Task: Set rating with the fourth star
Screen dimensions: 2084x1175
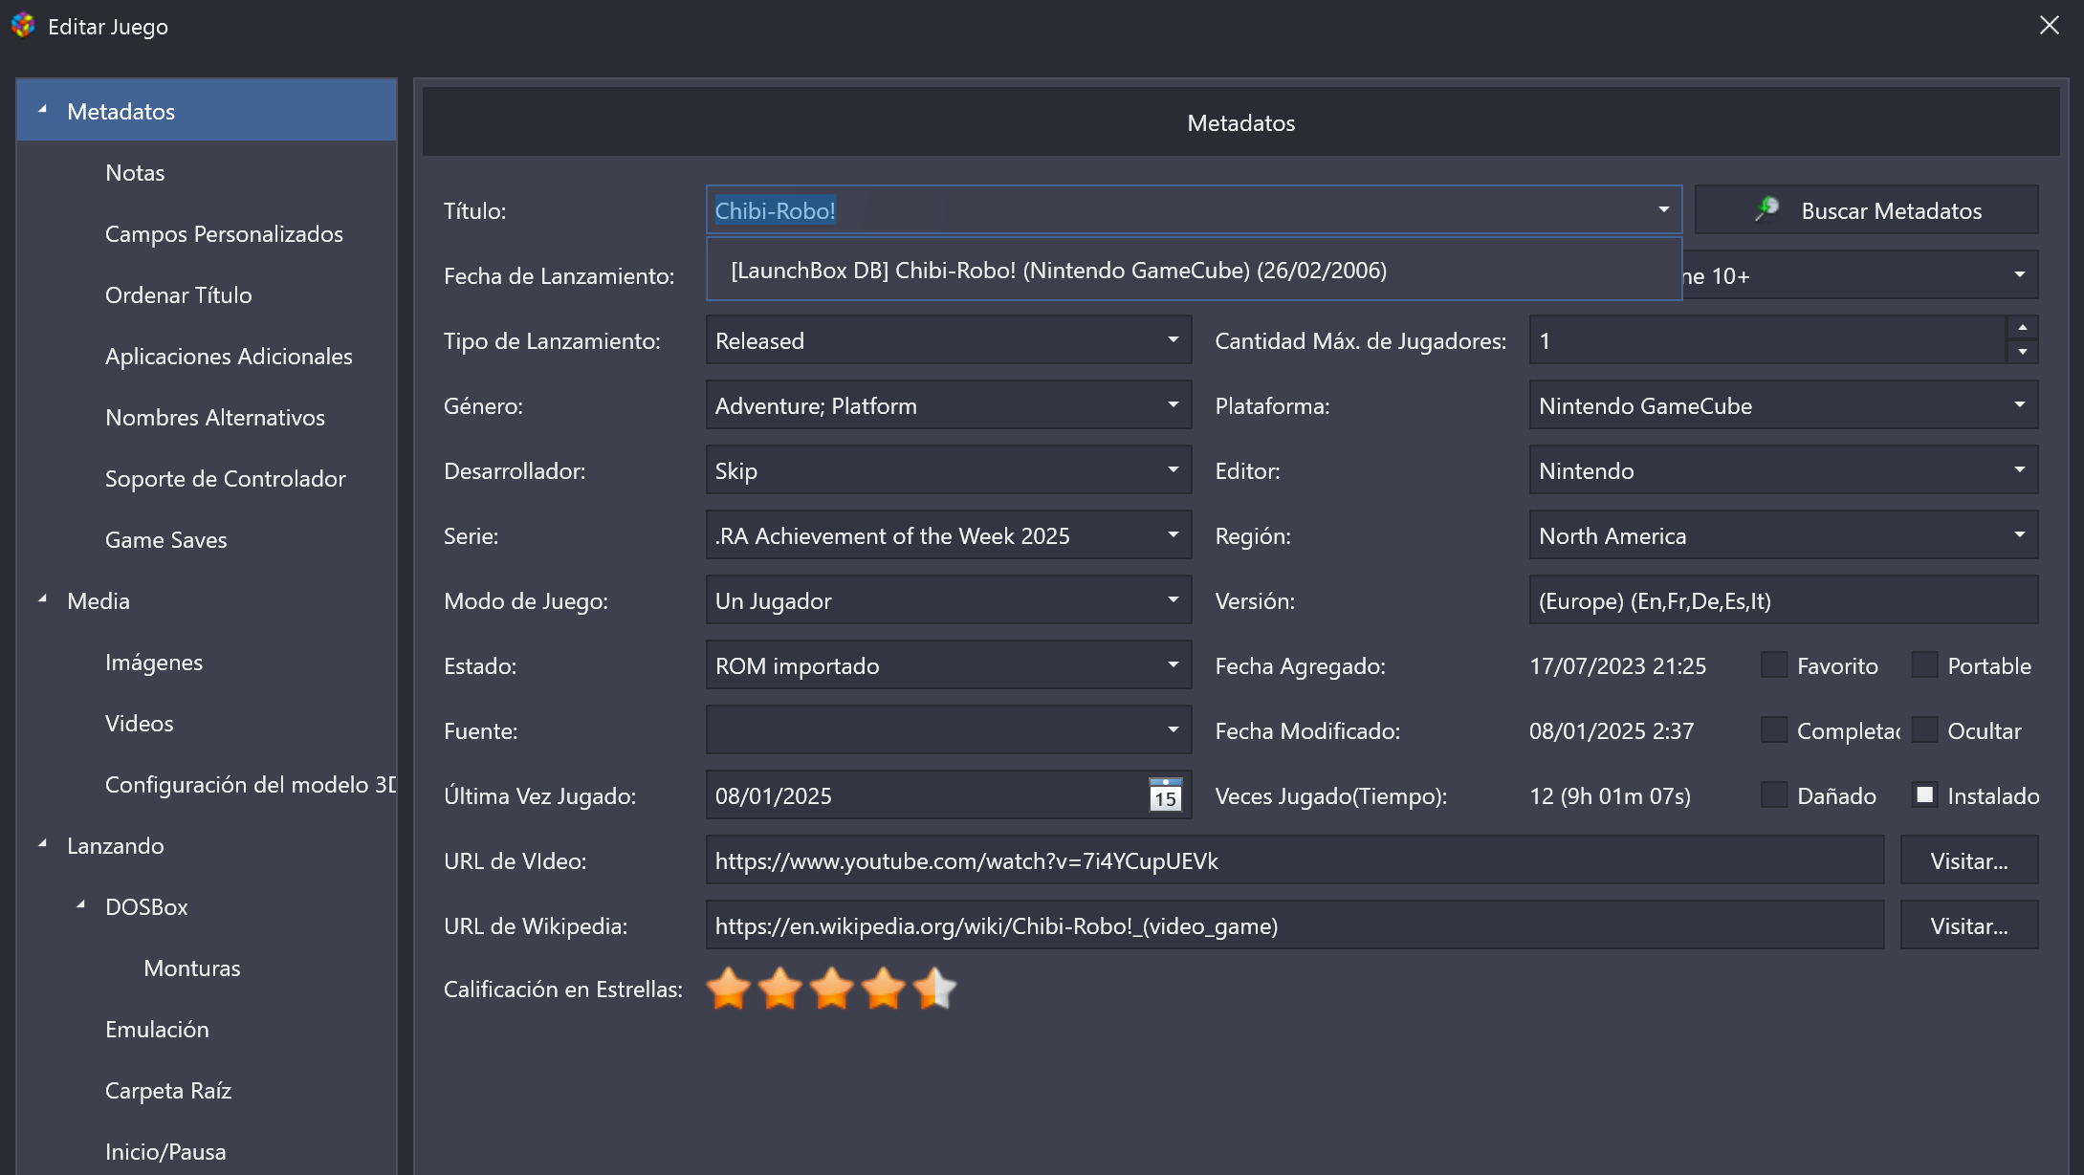Action: pos(884,989)
